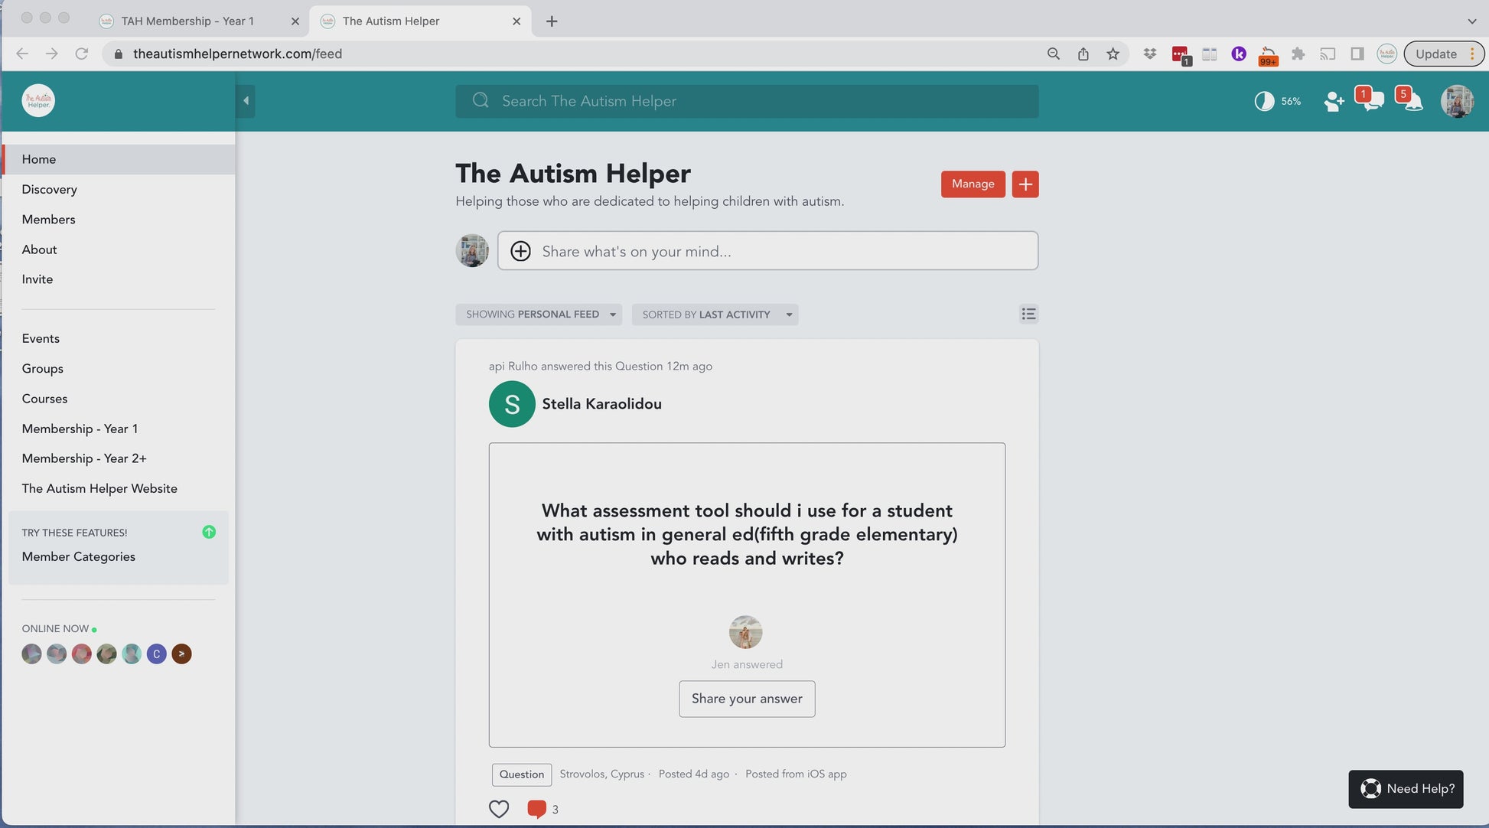
Task: Open Events in sidebar
Action: 41,338
